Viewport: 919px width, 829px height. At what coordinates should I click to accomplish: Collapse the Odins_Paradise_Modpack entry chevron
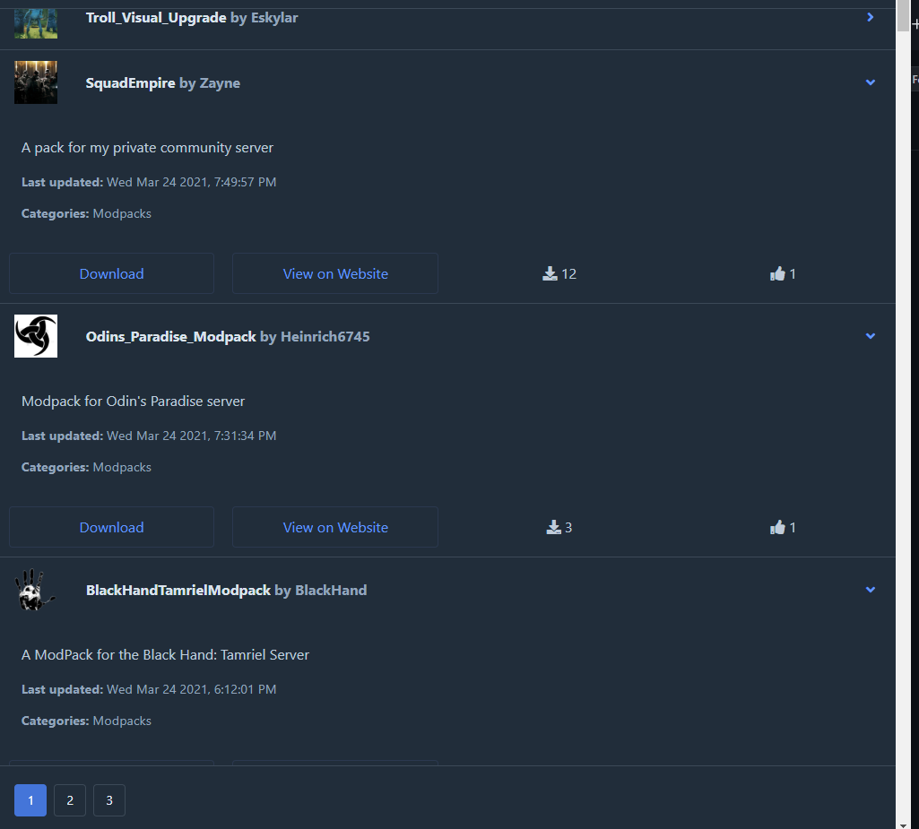point(871,336)
